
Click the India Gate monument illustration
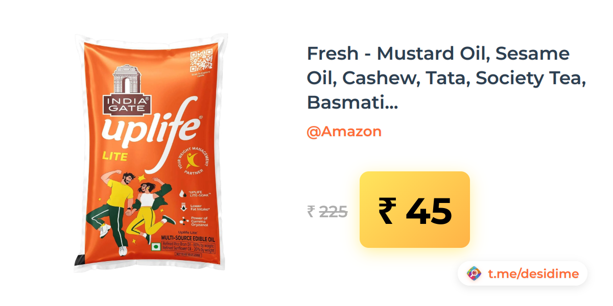pos(127,80)
